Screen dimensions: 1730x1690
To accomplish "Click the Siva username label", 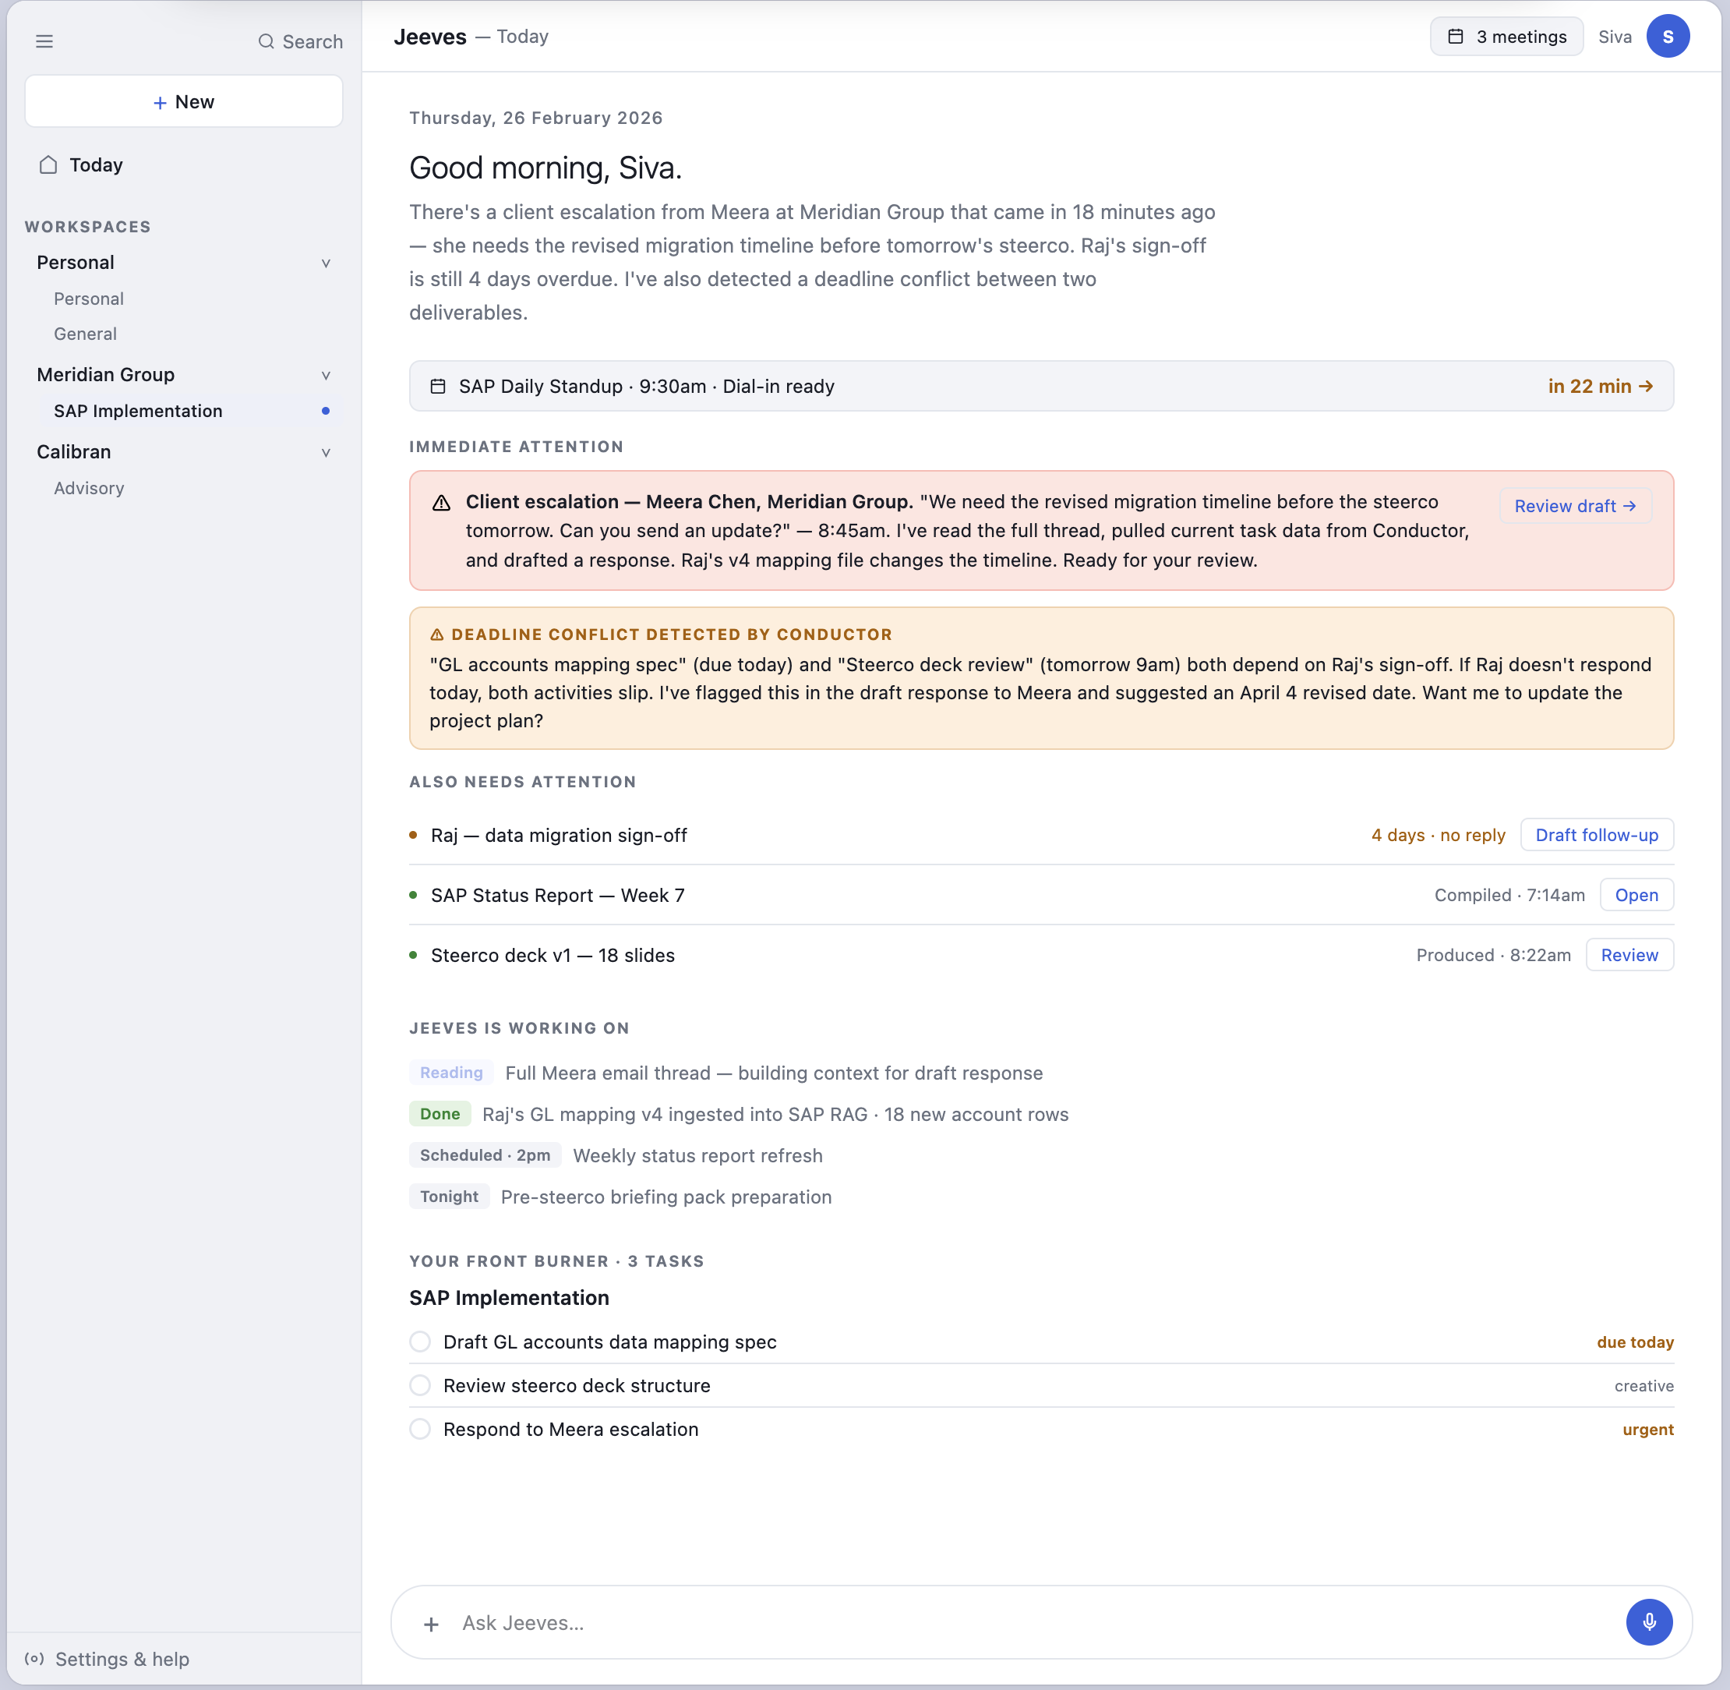I will click(x=1615, y=37).
